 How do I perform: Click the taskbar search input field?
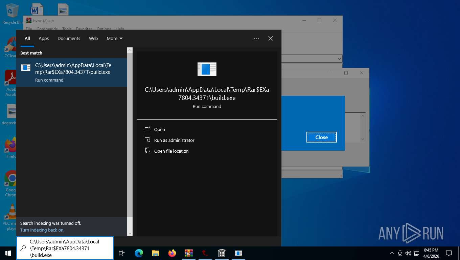tap(65, 248)
